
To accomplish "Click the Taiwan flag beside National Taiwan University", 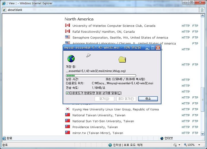I will [x=68, y=115].
